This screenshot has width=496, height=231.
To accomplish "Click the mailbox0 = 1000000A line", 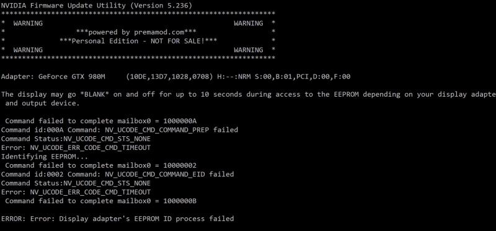I will [101, 121].
